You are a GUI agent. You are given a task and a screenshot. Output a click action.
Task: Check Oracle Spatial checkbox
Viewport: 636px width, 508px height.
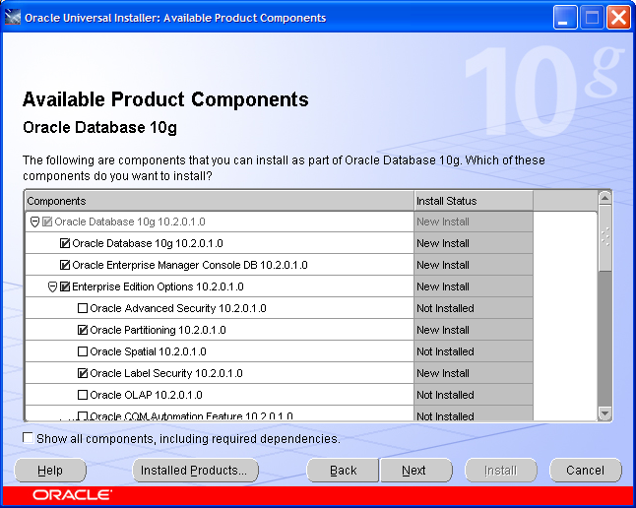tap(83, 351)
